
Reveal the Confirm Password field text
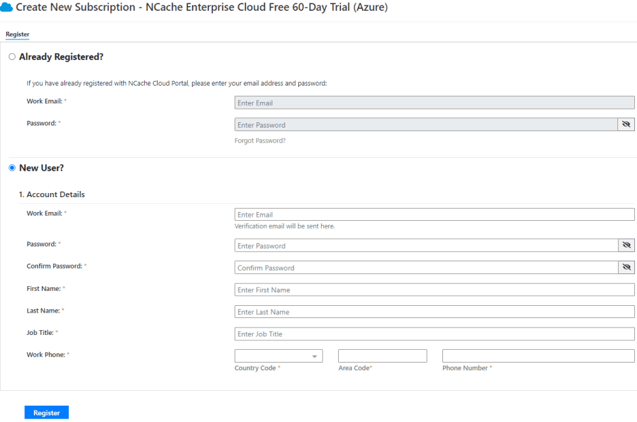click(626, 267)
